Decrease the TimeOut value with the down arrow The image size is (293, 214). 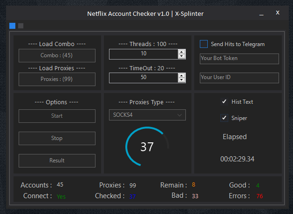point(182,80)
